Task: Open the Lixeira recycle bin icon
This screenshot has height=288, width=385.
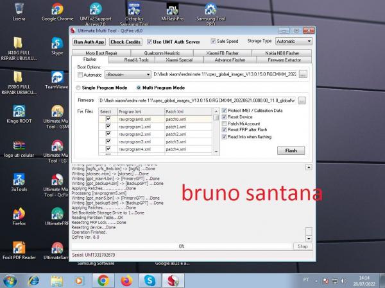Action: 19,12
